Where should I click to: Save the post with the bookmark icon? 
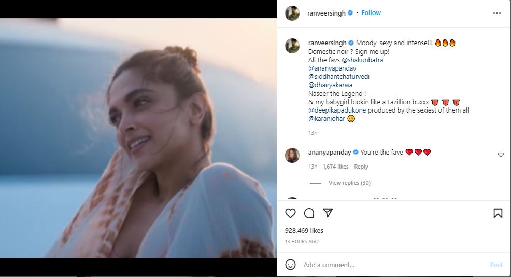pos(498,213)
